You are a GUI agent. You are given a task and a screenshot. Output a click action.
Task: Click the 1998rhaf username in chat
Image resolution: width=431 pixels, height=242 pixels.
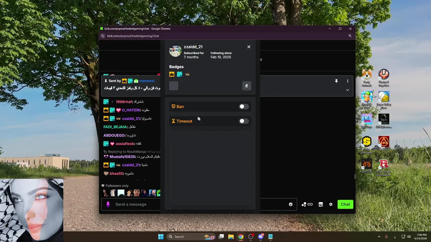point(124,102)
